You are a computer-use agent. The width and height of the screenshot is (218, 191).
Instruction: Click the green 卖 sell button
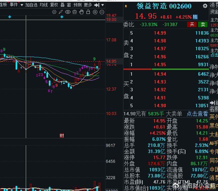coord(203,24)
